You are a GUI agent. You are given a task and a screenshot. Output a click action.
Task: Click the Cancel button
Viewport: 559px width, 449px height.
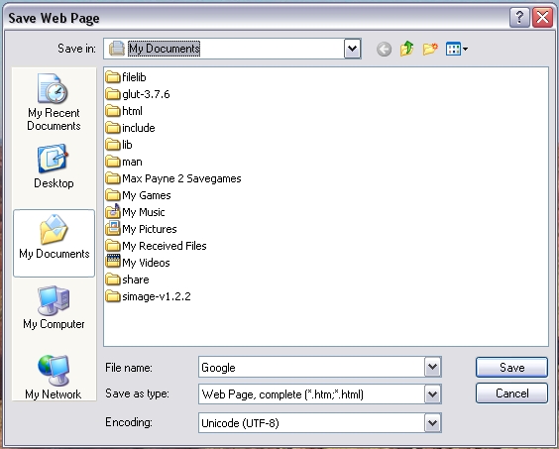[x=511, y=393]
